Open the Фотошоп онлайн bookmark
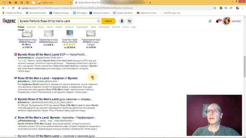 (x=100, y=13)
